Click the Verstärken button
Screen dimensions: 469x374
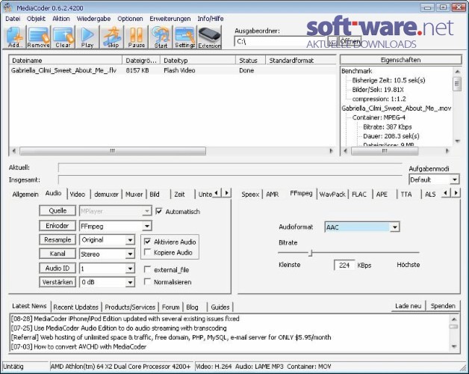tap(58, 282)
